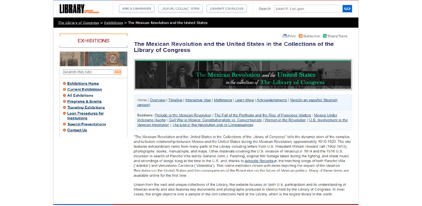Click the orange GO site search button
The height and width of the screenshot is (206, 422).
[x=118, y=72]
